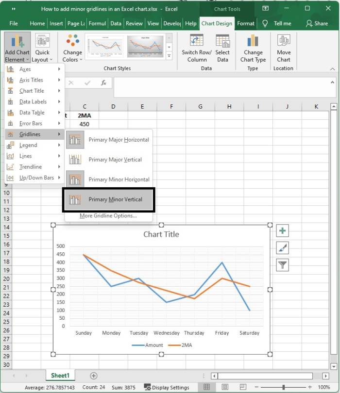Click the Share button
This screenshot has width=340, height=393.
pyautogui.click(x=317, y=24)
